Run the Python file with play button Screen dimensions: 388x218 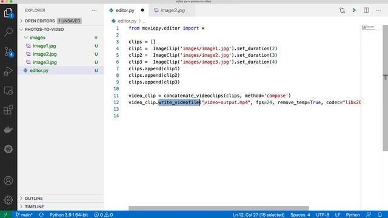pyautogui.click(x=354, y=10)
